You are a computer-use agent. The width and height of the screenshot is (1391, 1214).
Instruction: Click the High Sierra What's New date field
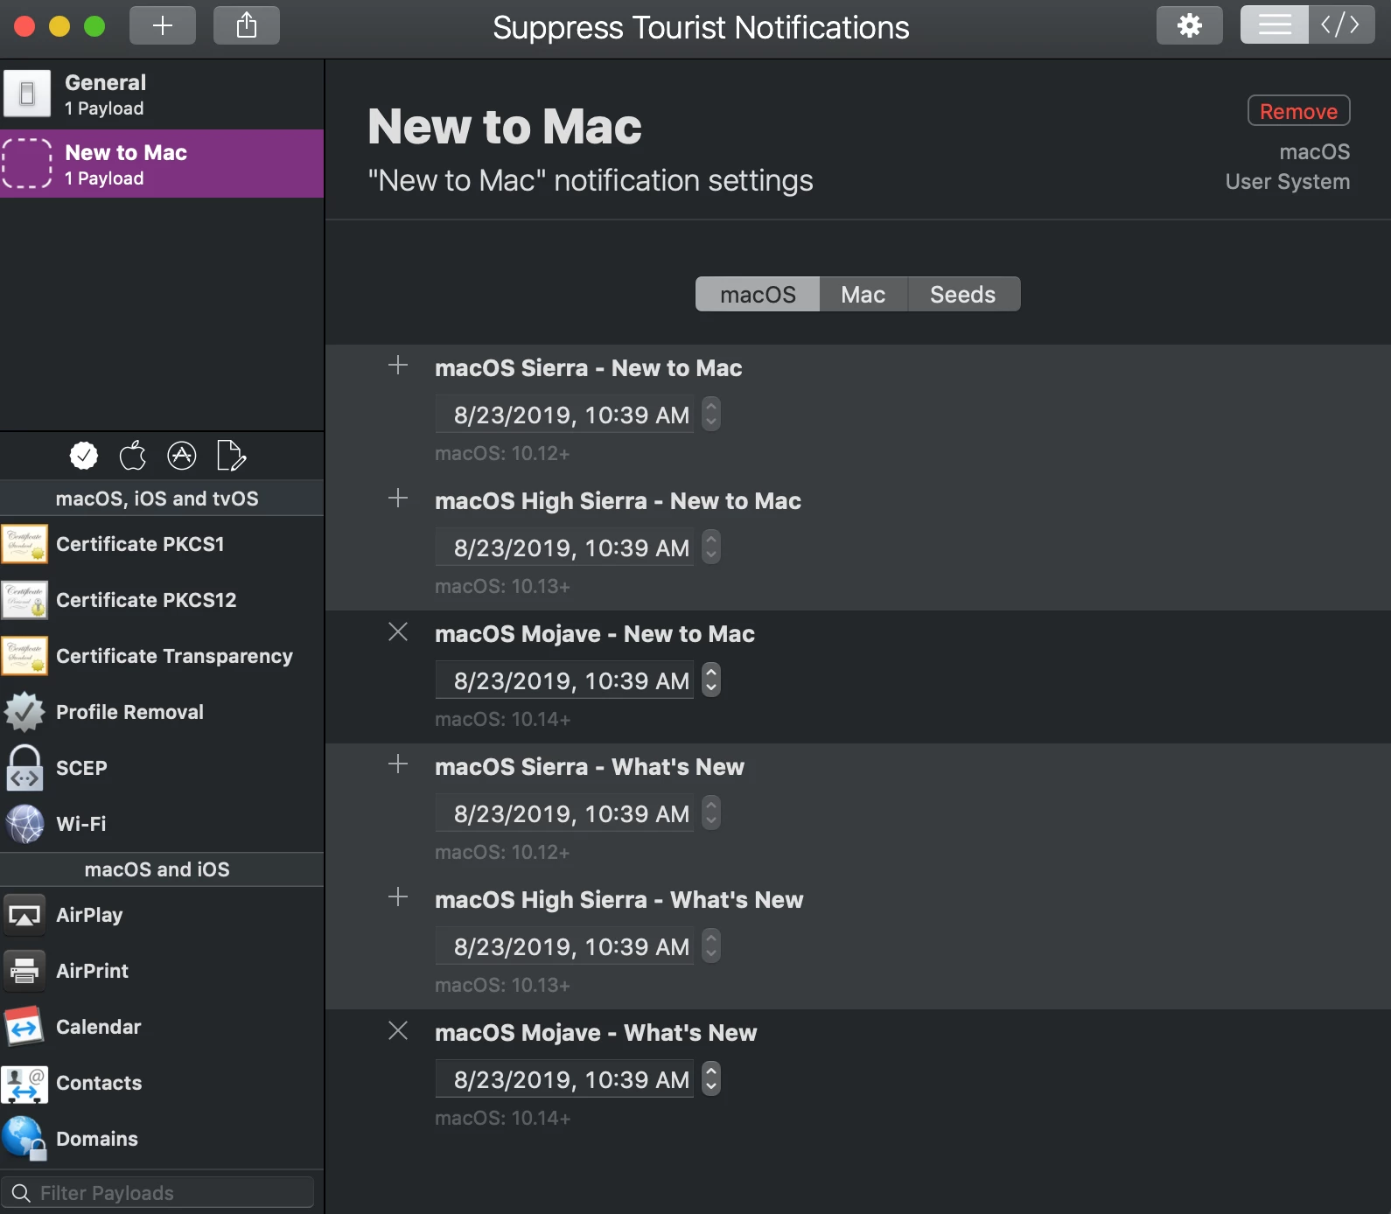coord(565,946)
